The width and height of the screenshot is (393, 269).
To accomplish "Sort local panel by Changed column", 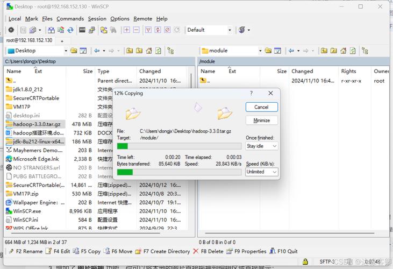I will tap(150, 71).
